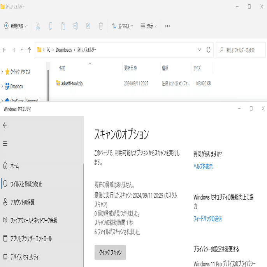
Task: Refresh the current Explorer folder
Action: [209, 50]
